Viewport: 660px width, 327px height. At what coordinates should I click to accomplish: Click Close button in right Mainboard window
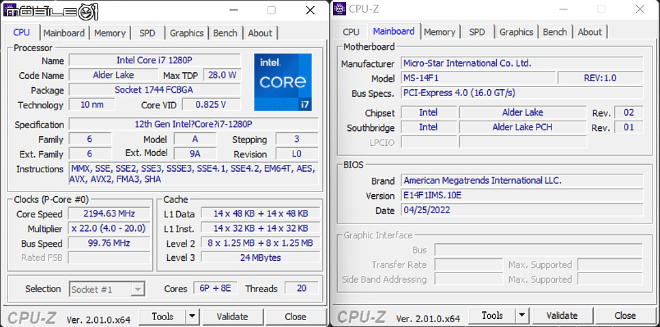625,315
